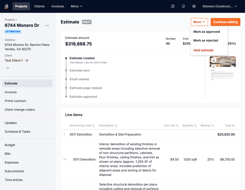Screen dimensions: 245x190
Task: Click the arrow next to Test Client 1
Action: (27, 61)
